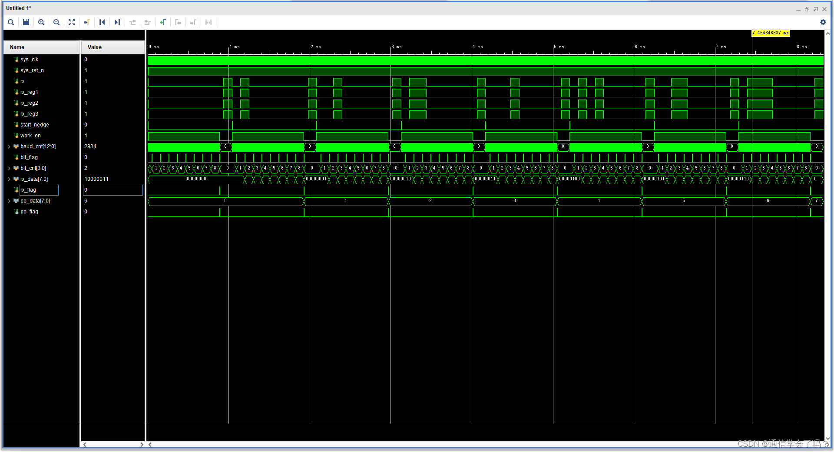Screen dimensions: 834x452
Task: Open waveform settings gear
Action: click(823, 22)
